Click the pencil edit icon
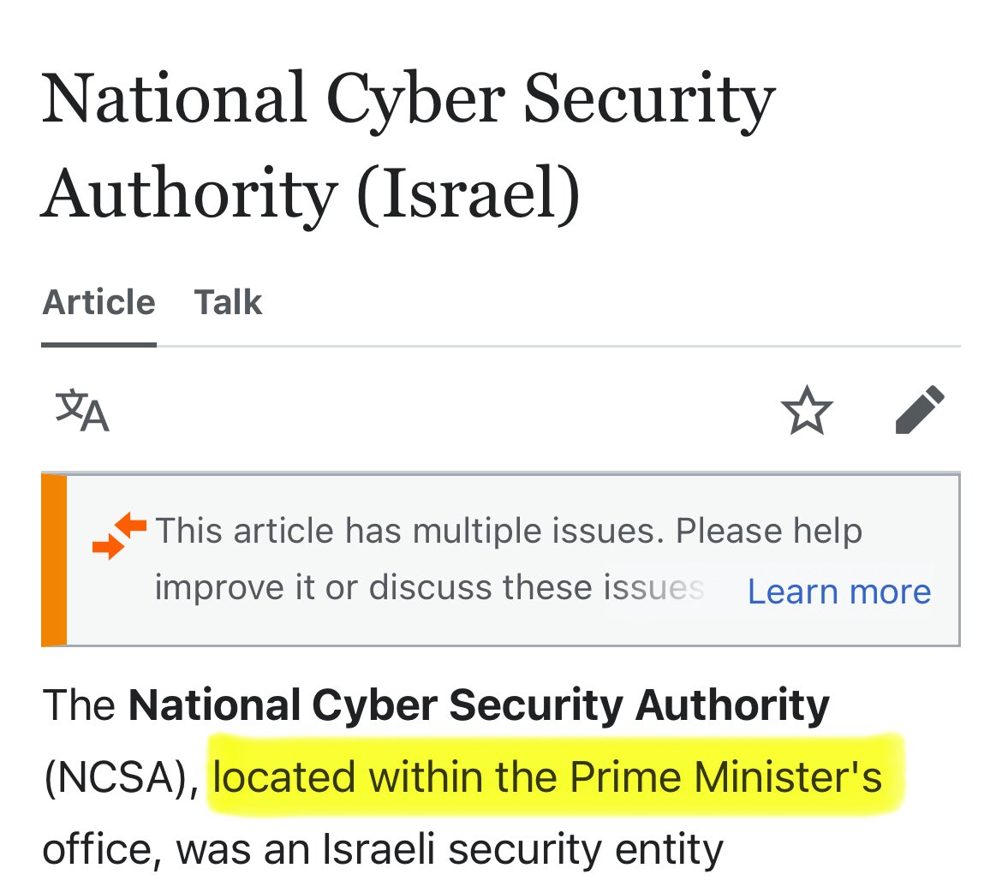This screenshot has width=1002, height=886. pyautogui.click(x=920, y=411)
